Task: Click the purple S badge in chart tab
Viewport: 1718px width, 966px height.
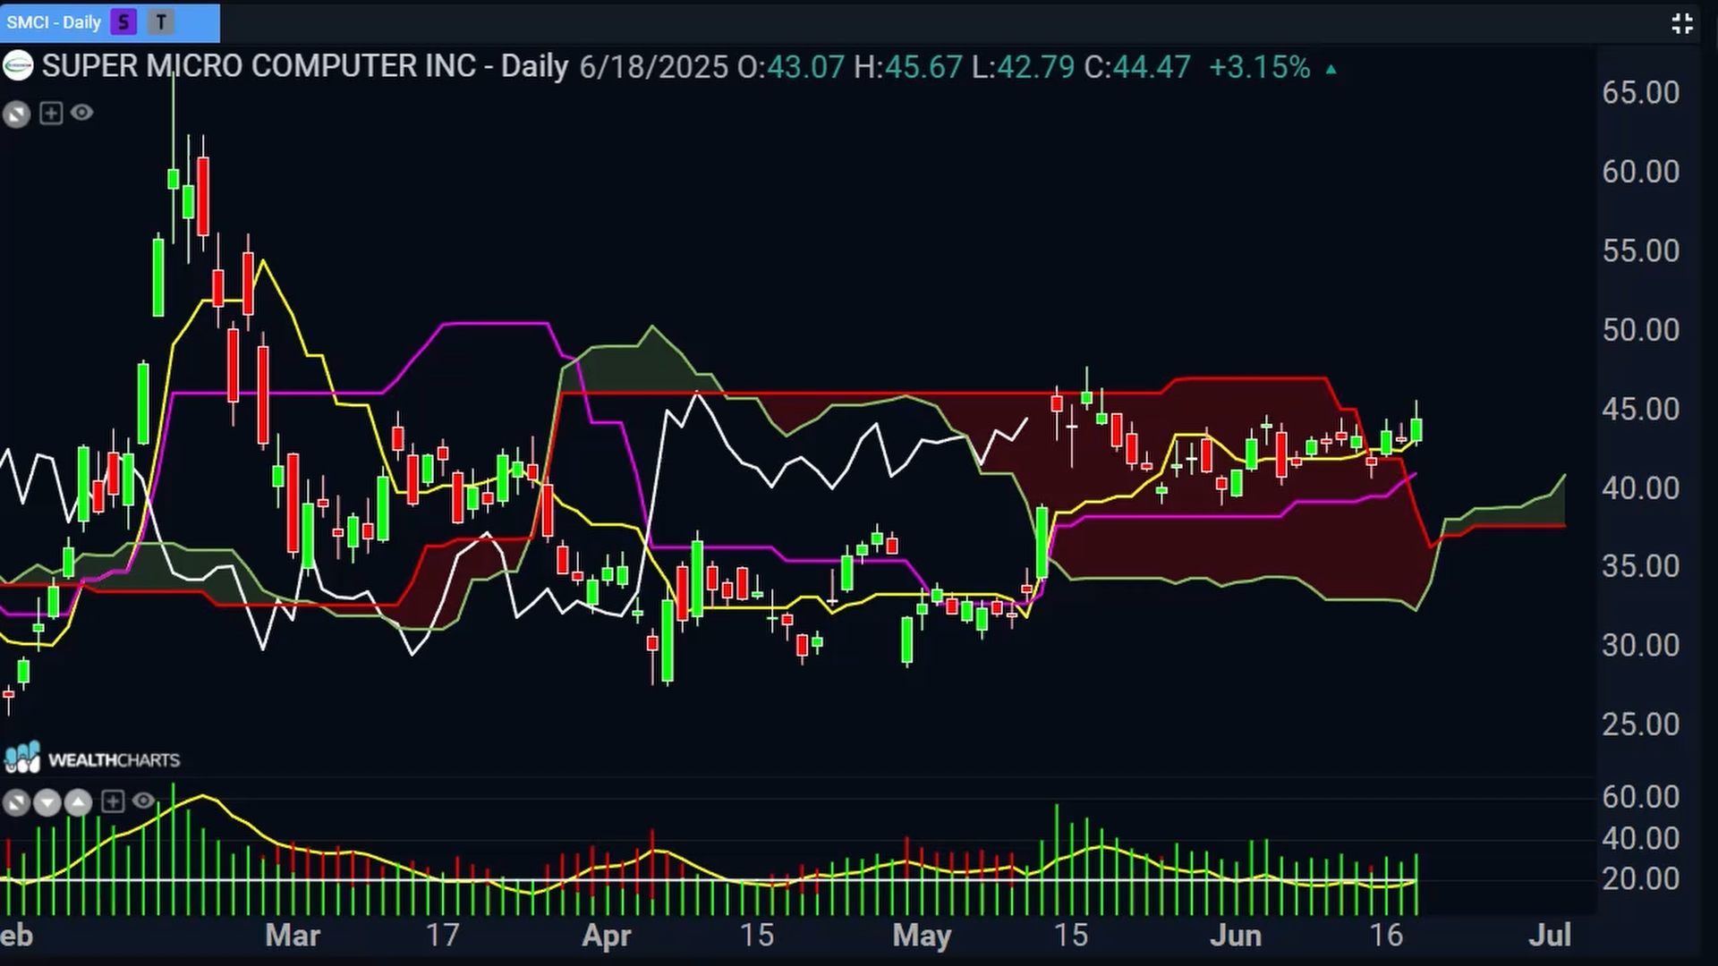Action: pyautogui.click(x=123, y=22)
